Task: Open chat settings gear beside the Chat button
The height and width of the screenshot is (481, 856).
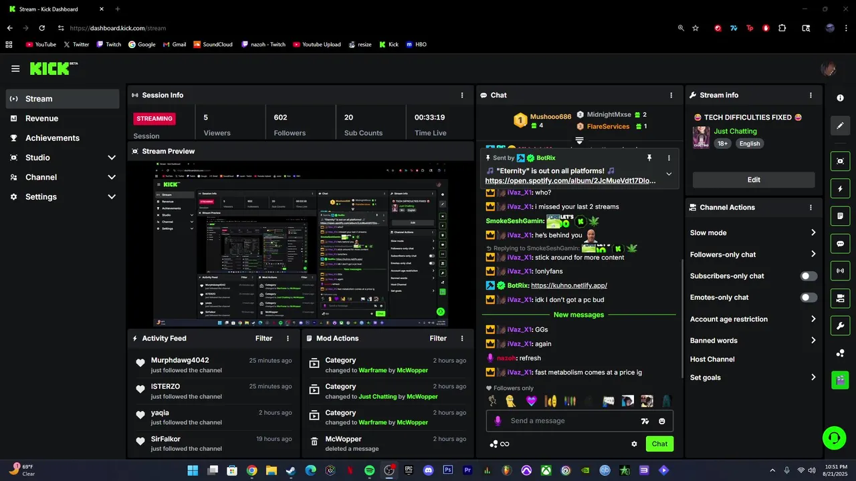Action: (x=634, y=444)
